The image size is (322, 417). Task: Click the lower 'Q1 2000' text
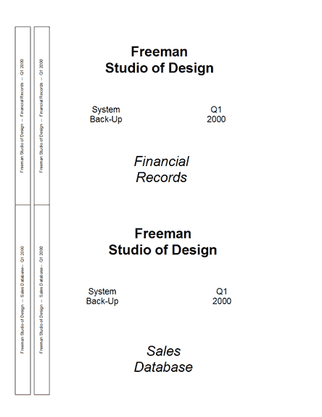pos(222,297)
